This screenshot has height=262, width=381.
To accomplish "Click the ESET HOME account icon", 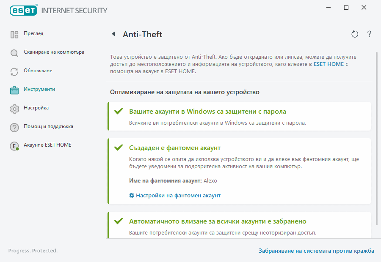I will (14, 145).
